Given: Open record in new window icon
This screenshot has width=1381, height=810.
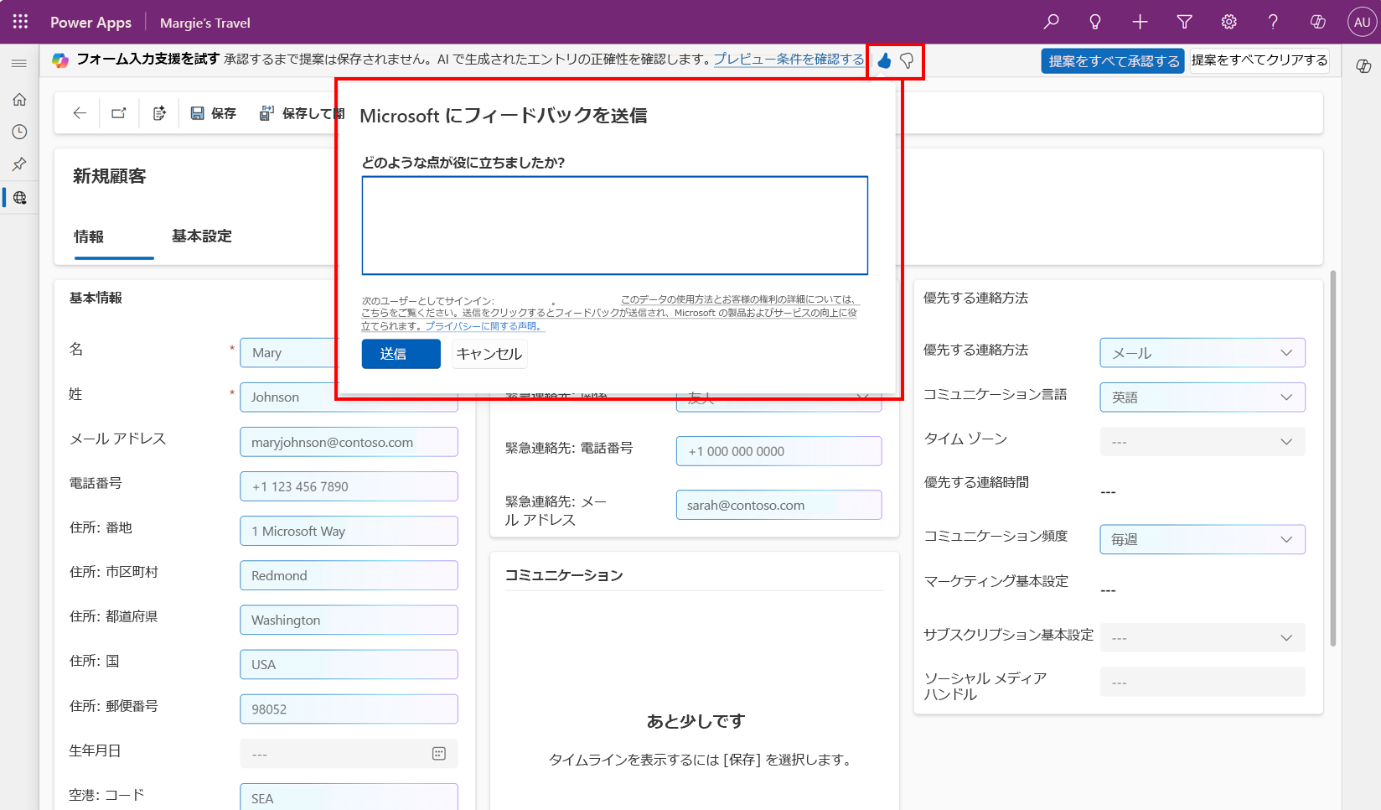Looking at the screenshot, I should click(x=119, y=113).
